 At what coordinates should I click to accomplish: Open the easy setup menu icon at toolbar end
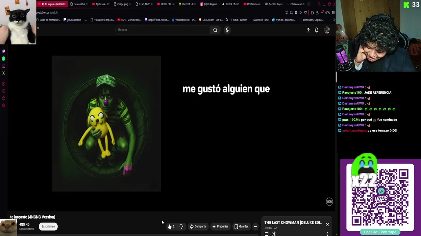coord(333,12)
